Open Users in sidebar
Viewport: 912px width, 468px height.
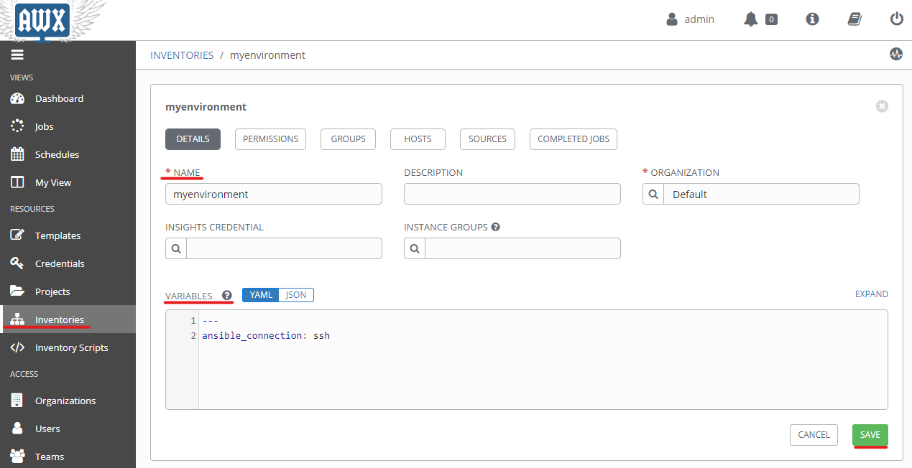tap(68, 429)
